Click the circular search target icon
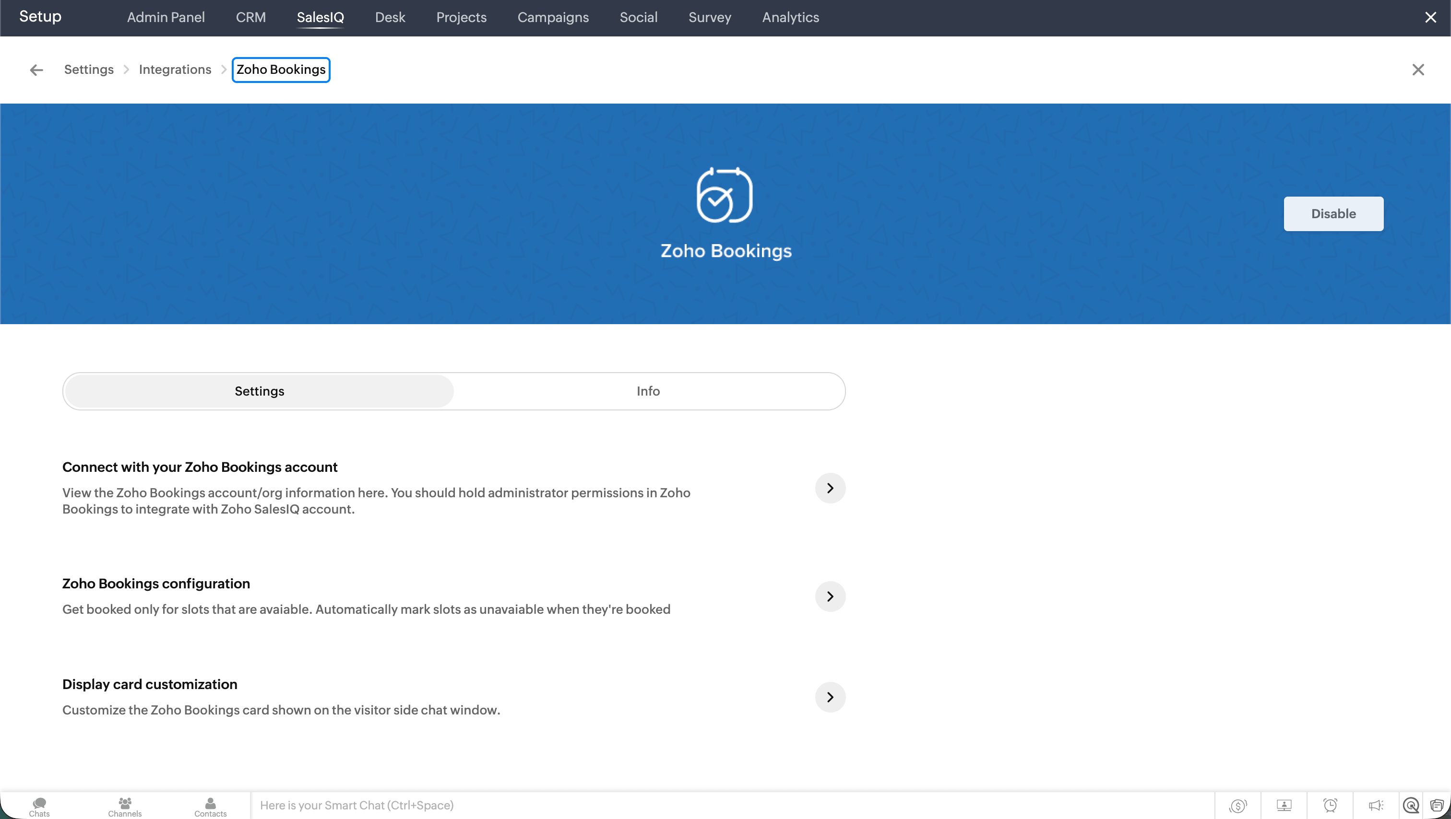Viewport: 1451px width, 819px height. pos(1411,806)
